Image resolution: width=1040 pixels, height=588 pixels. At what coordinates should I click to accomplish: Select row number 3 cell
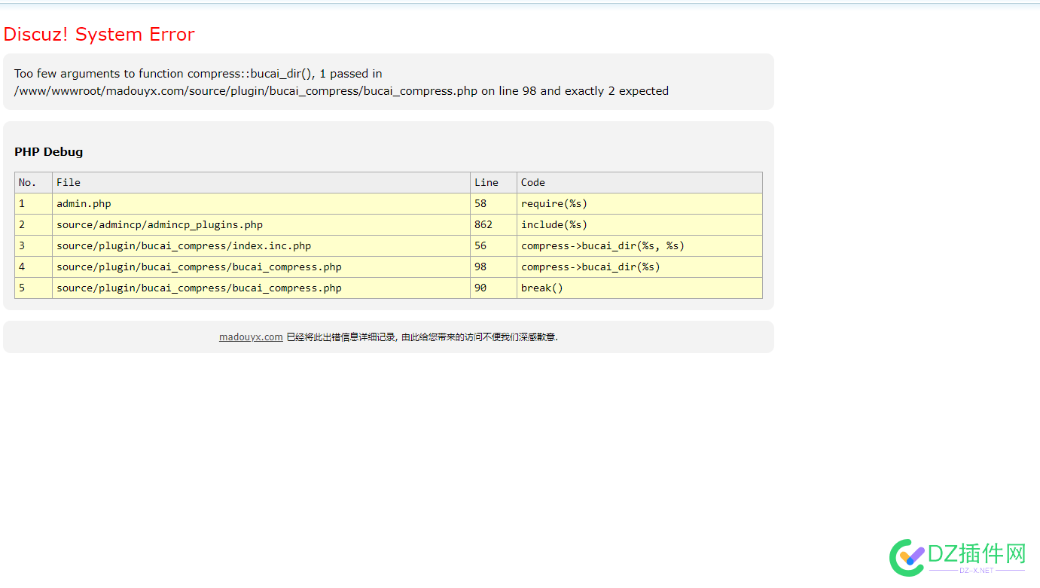click(x=33, y=245)
